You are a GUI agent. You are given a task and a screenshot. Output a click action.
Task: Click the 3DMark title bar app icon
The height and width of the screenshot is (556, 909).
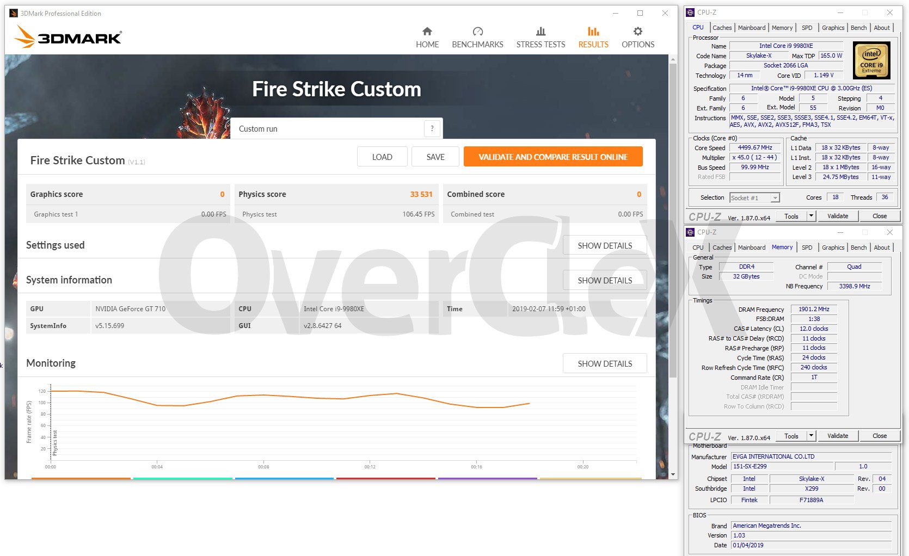coord(14,13)
